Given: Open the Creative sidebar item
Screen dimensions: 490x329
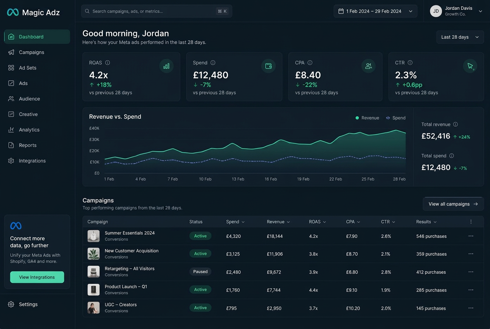Looking at the screenshot, I should point(37,114).
